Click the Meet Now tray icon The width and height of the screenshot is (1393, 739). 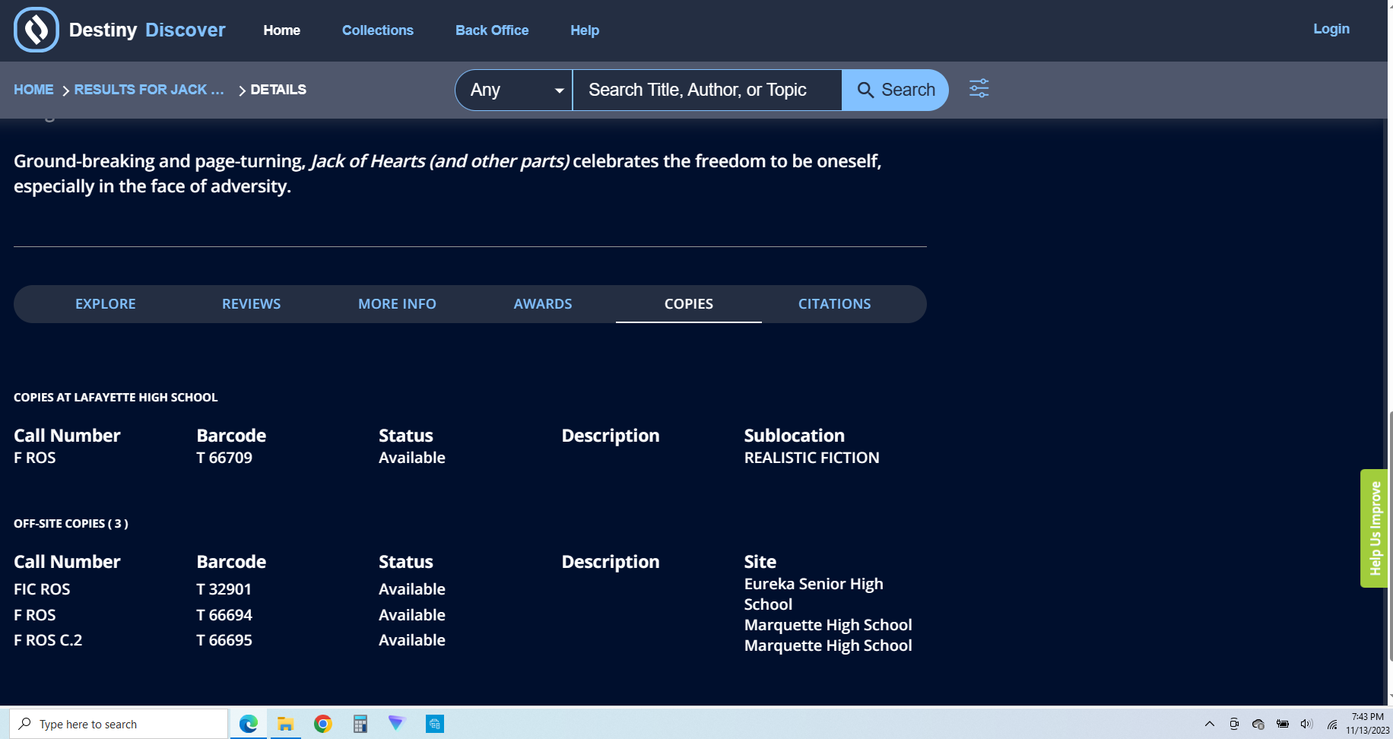1234,724
